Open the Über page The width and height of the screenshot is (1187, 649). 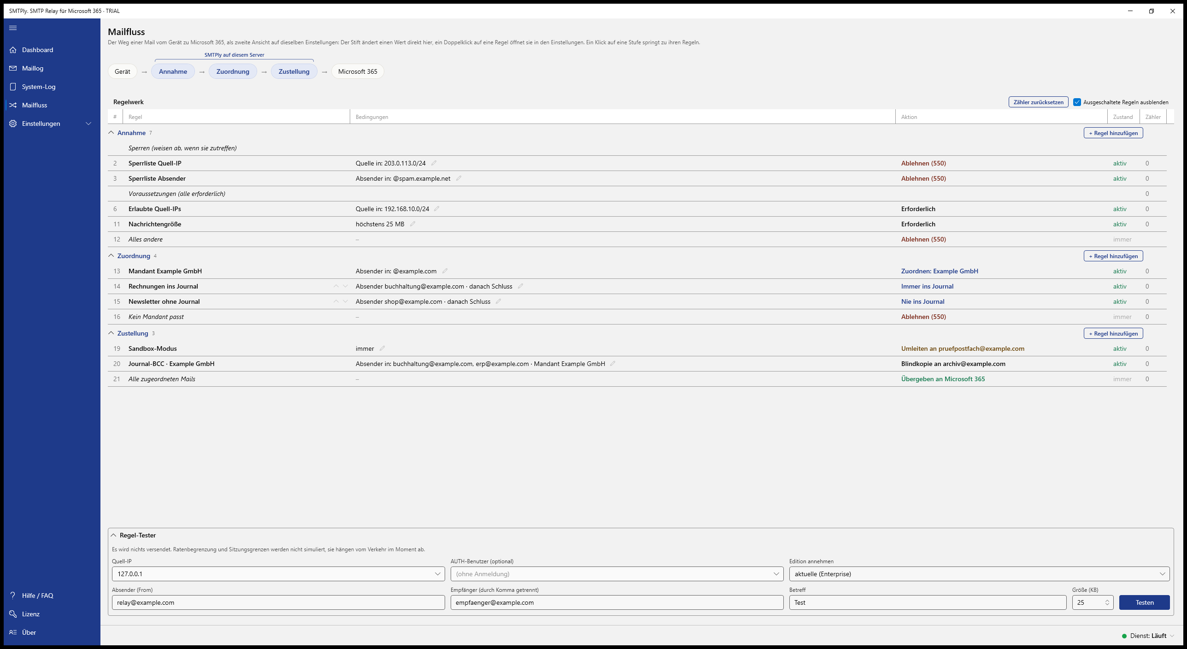click(52, 632)
